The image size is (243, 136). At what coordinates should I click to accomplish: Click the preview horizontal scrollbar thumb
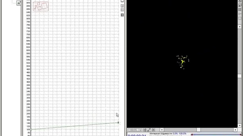click(199, 130)
